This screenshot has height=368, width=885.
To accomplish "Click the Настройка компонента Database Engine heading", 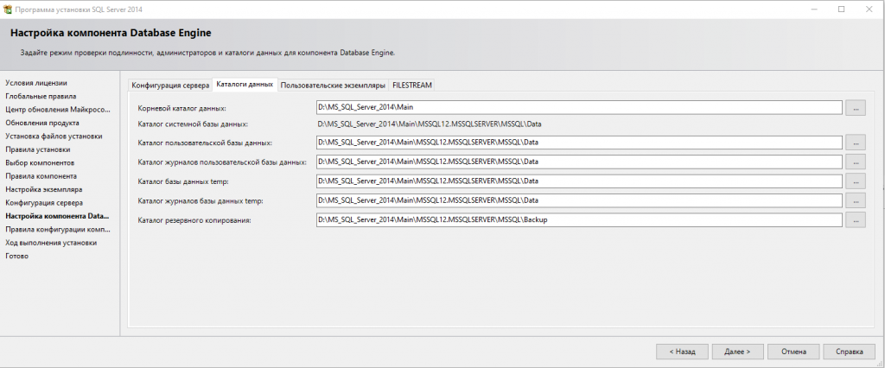I will (x=111, y=34).
